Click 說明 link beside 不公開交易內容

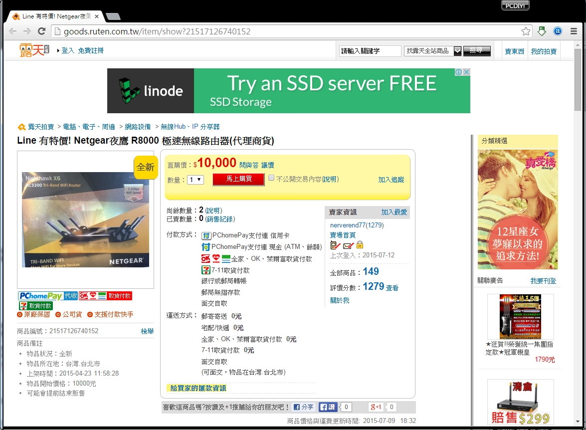(330, 179)
